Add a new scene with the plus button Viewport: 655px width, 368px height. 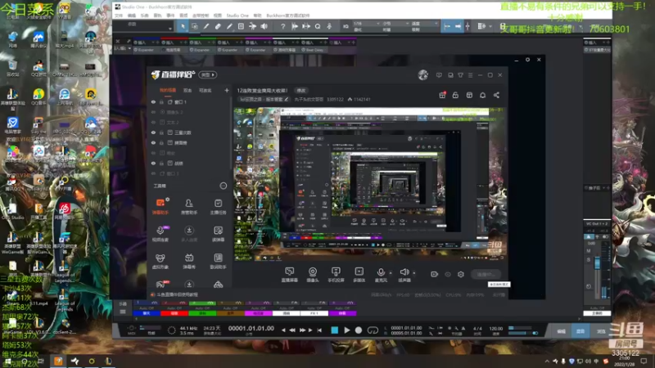(227, 90)
